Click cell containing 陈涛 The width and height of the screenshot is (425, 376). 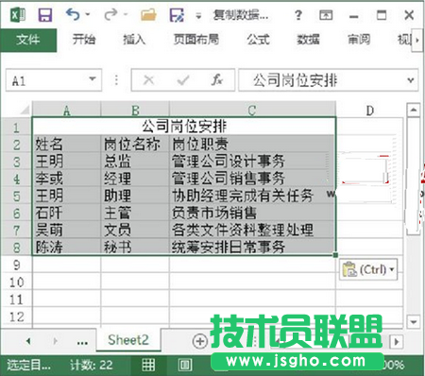click(66, 247)
